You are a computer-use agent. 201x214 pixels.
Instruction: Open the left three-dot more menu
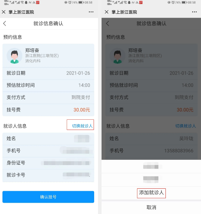click(91, 12)
